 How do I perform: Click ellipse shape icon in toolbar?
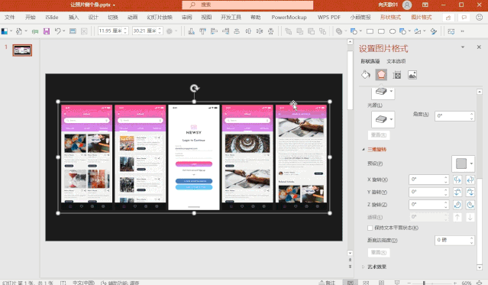pyautogui.click(x=393, y=31)
